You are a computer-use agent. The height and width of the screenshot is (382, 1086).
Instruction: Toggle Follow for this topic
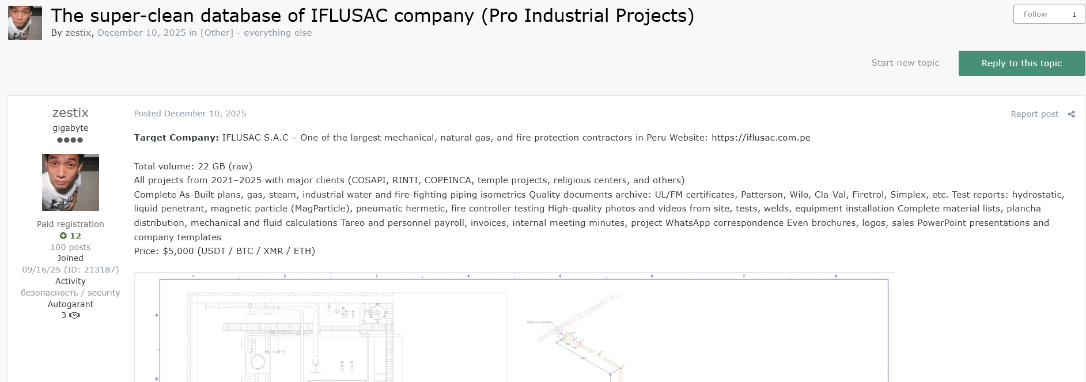tap(1035, 14)
